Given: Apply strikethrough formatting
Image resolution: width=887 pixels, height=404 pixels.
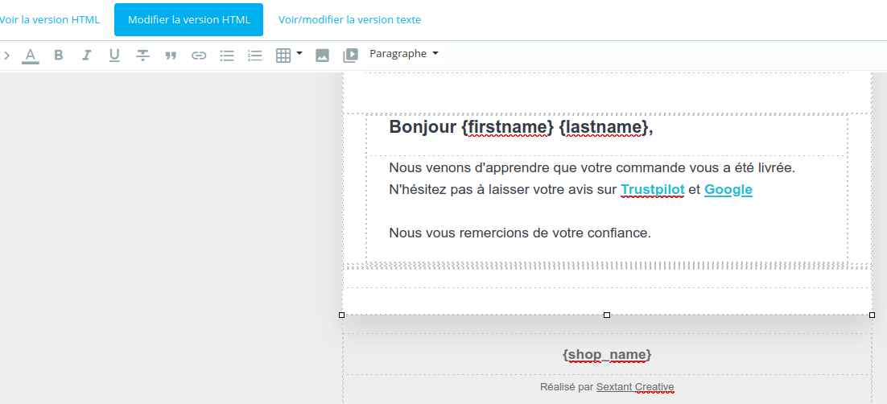Looking at the screenshot, I should (x=142, y=55).
